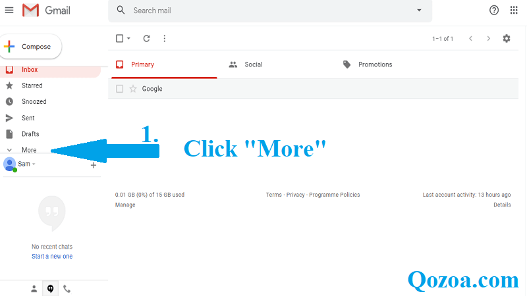Image resolution: width=527 pixels, height=296 pixels.
Task: Click the Drafts document icon
Action: 9,134
